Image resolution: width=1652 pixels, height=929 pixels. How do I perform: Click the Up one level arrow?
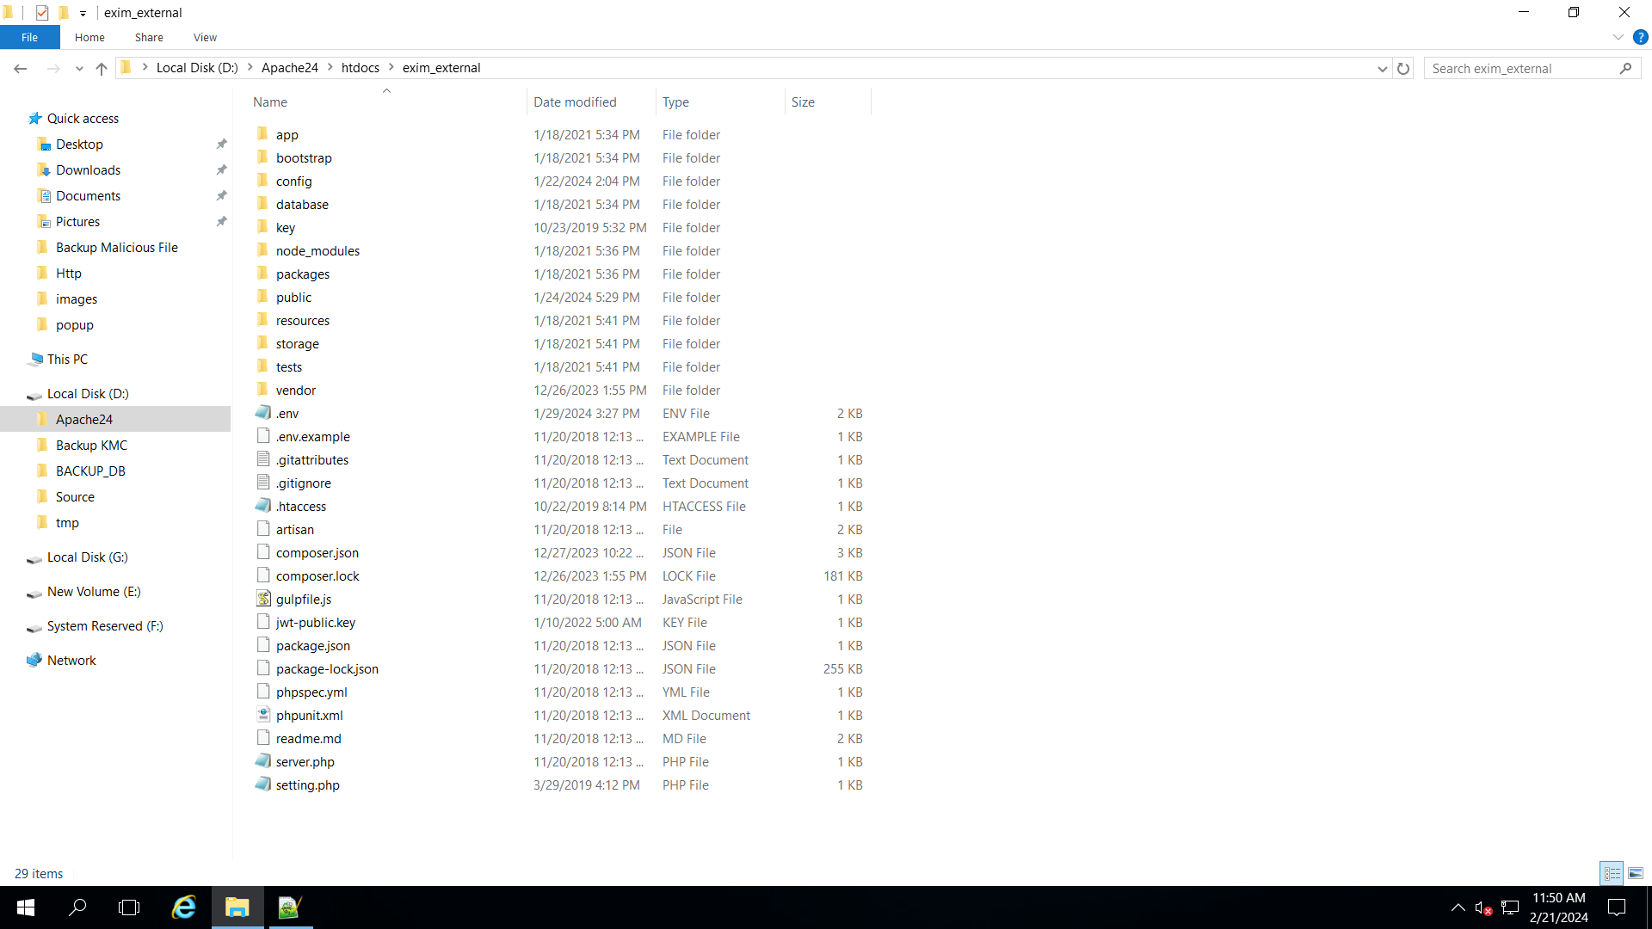(102, 69)
